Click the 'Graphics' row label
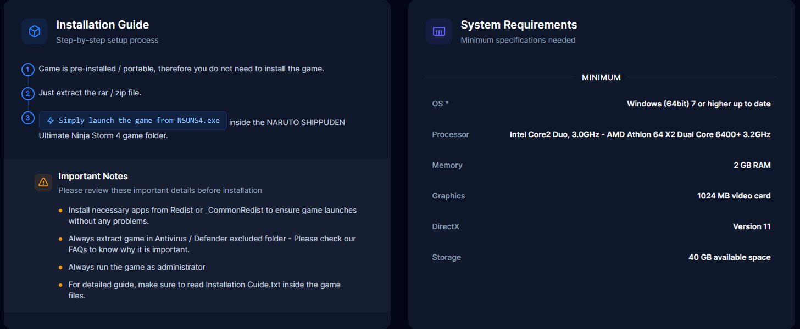Viewport: 800px width, 329px height. 448,196
